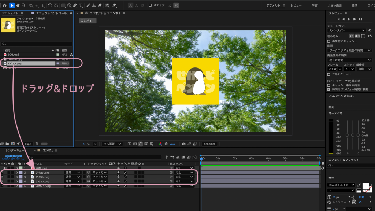Select BGM.mp3 in project list
Image resolution: width=375 pixels, height=211 pixels.
click(x=13, y=55)
